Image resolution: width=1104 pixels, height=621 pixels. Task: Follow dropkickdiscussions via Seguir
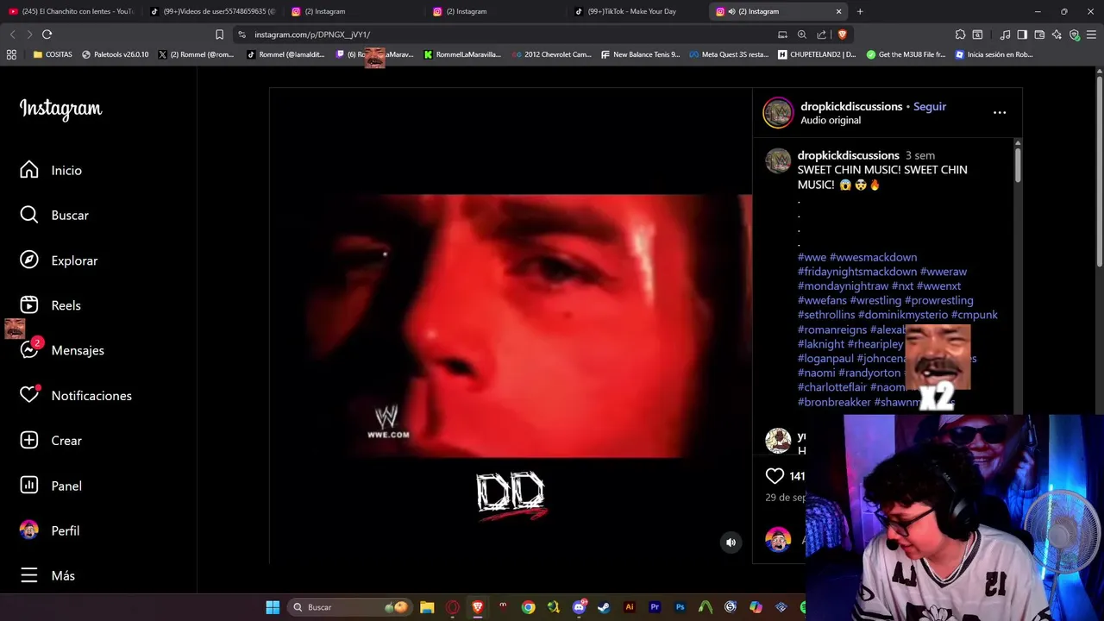click(930, 106)
